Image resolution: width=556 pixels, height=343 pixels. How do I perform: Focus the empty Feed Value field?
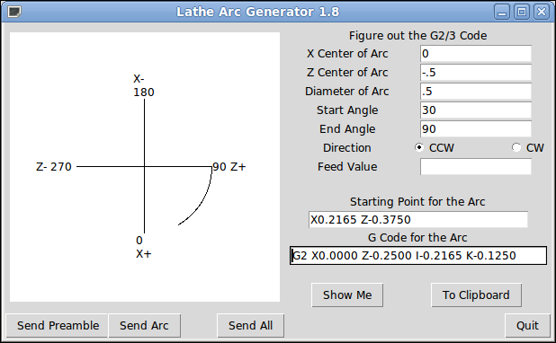click(476, 166)
